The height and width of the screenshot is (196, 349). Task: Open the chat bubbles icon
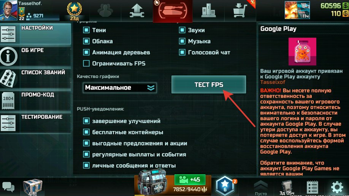[8, 187]
